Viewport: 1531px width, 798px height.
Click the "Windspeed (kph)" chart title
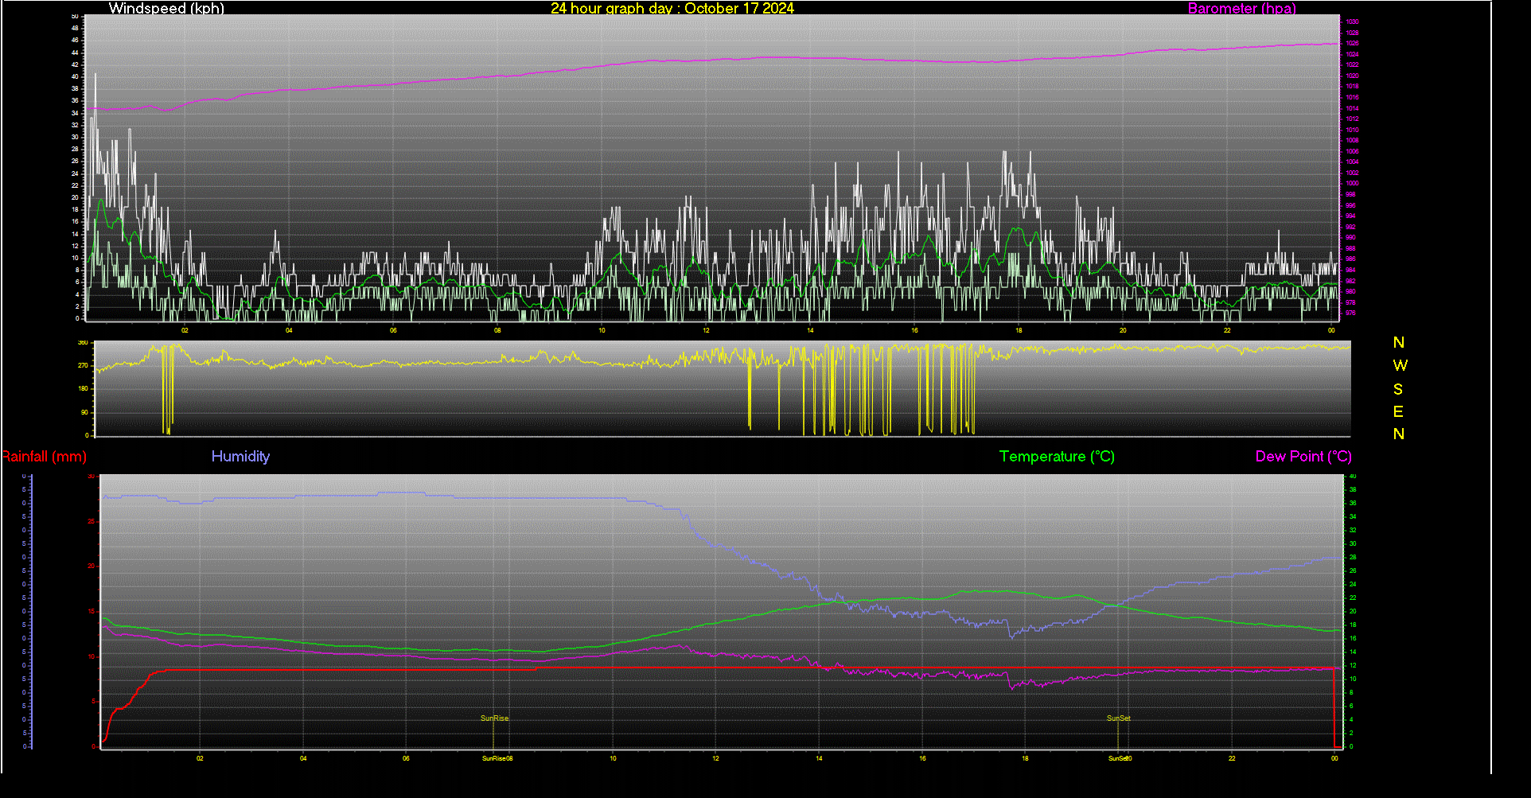[166, 9]
